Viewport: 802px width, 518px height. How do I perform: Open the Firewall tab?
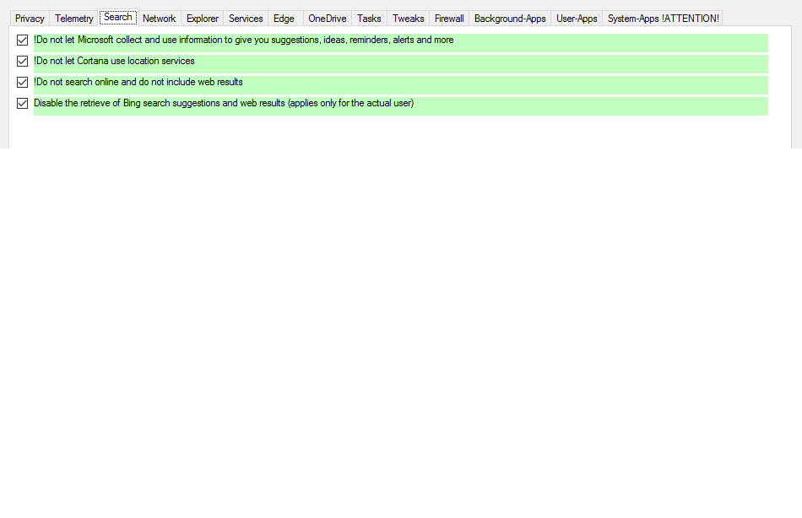coord(449,19)
